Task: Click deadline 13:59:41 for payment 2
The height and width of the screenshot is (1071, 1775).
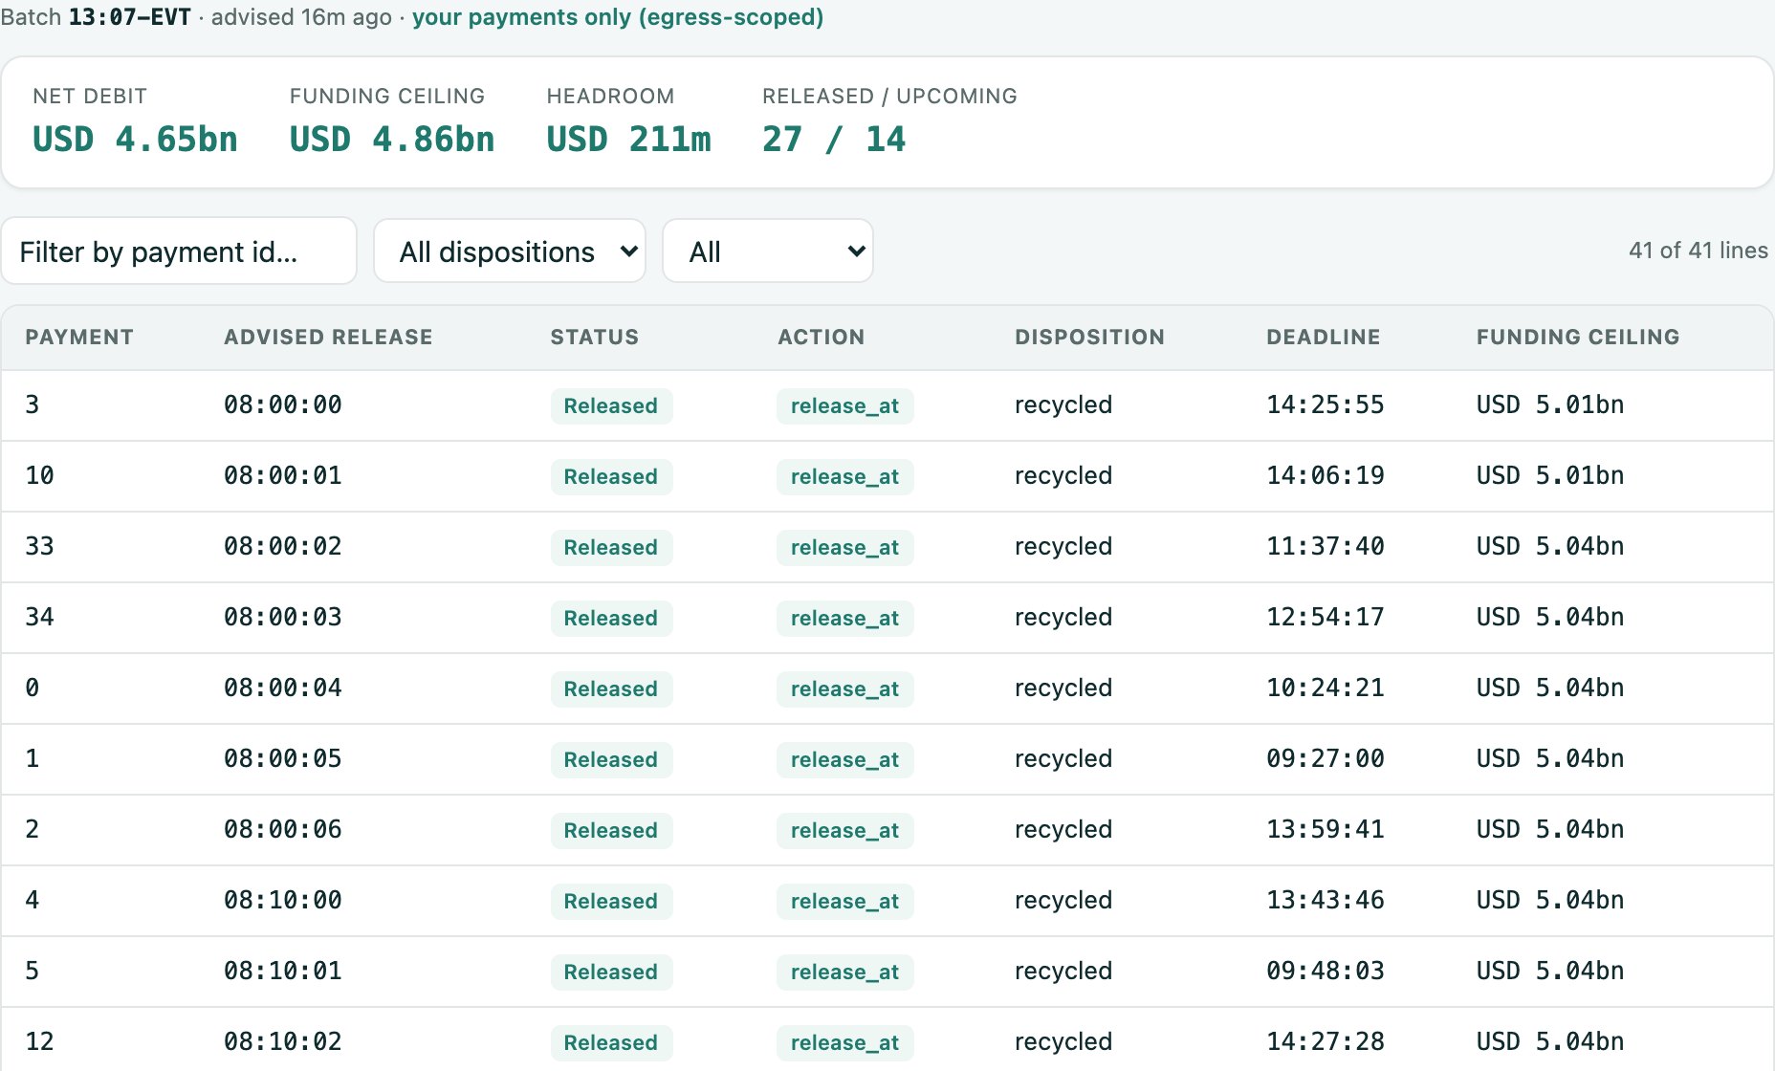Action: (1325, 829)
